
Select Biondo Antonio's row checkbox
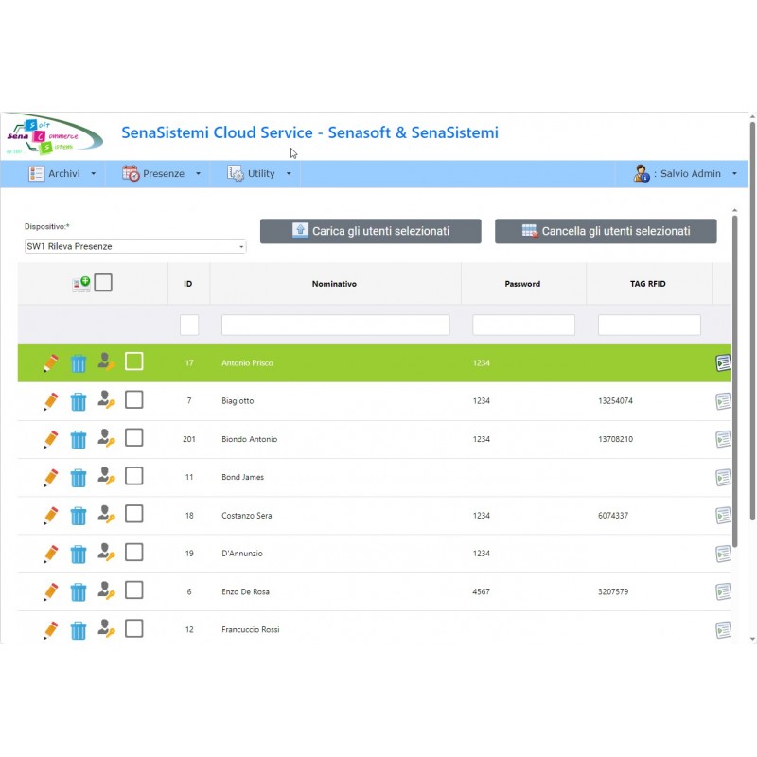pyautogui.click(x=133, y=437)
